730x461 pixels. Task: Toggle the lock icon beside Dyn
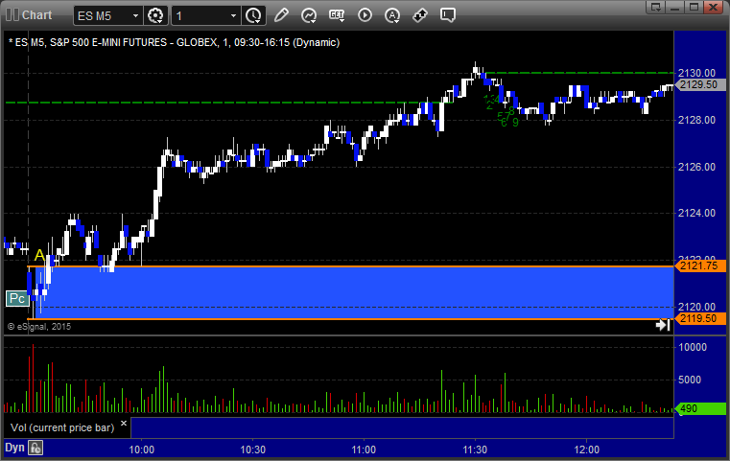(35, 448)
